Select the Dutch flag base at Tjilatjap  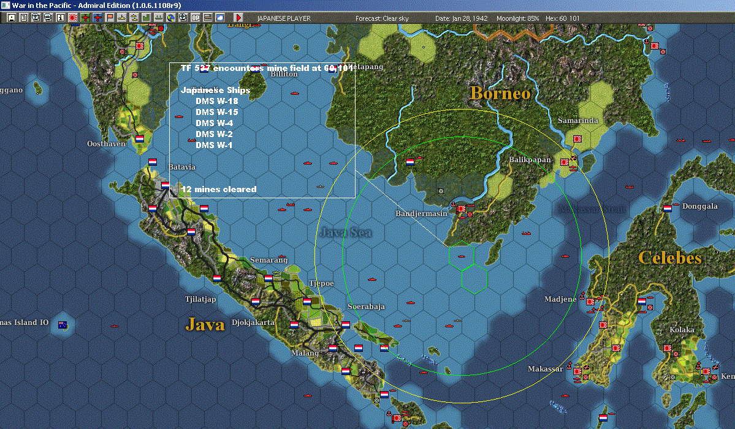pos(217,278)
